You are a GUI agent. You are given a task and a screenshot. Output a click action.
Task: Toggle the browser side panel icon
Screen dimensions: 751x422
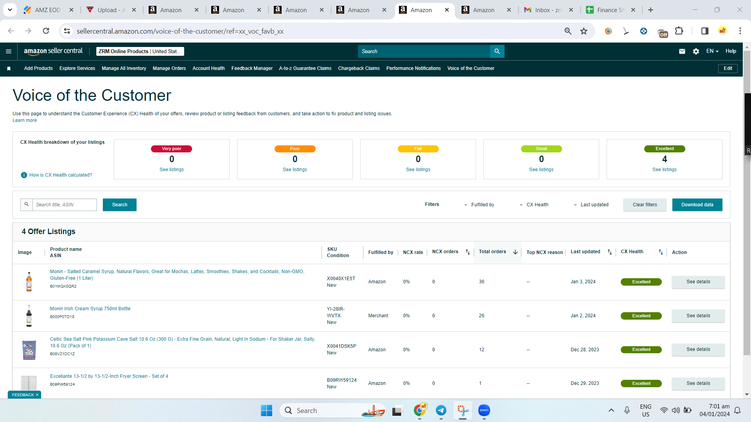click(x=705, y=31)
